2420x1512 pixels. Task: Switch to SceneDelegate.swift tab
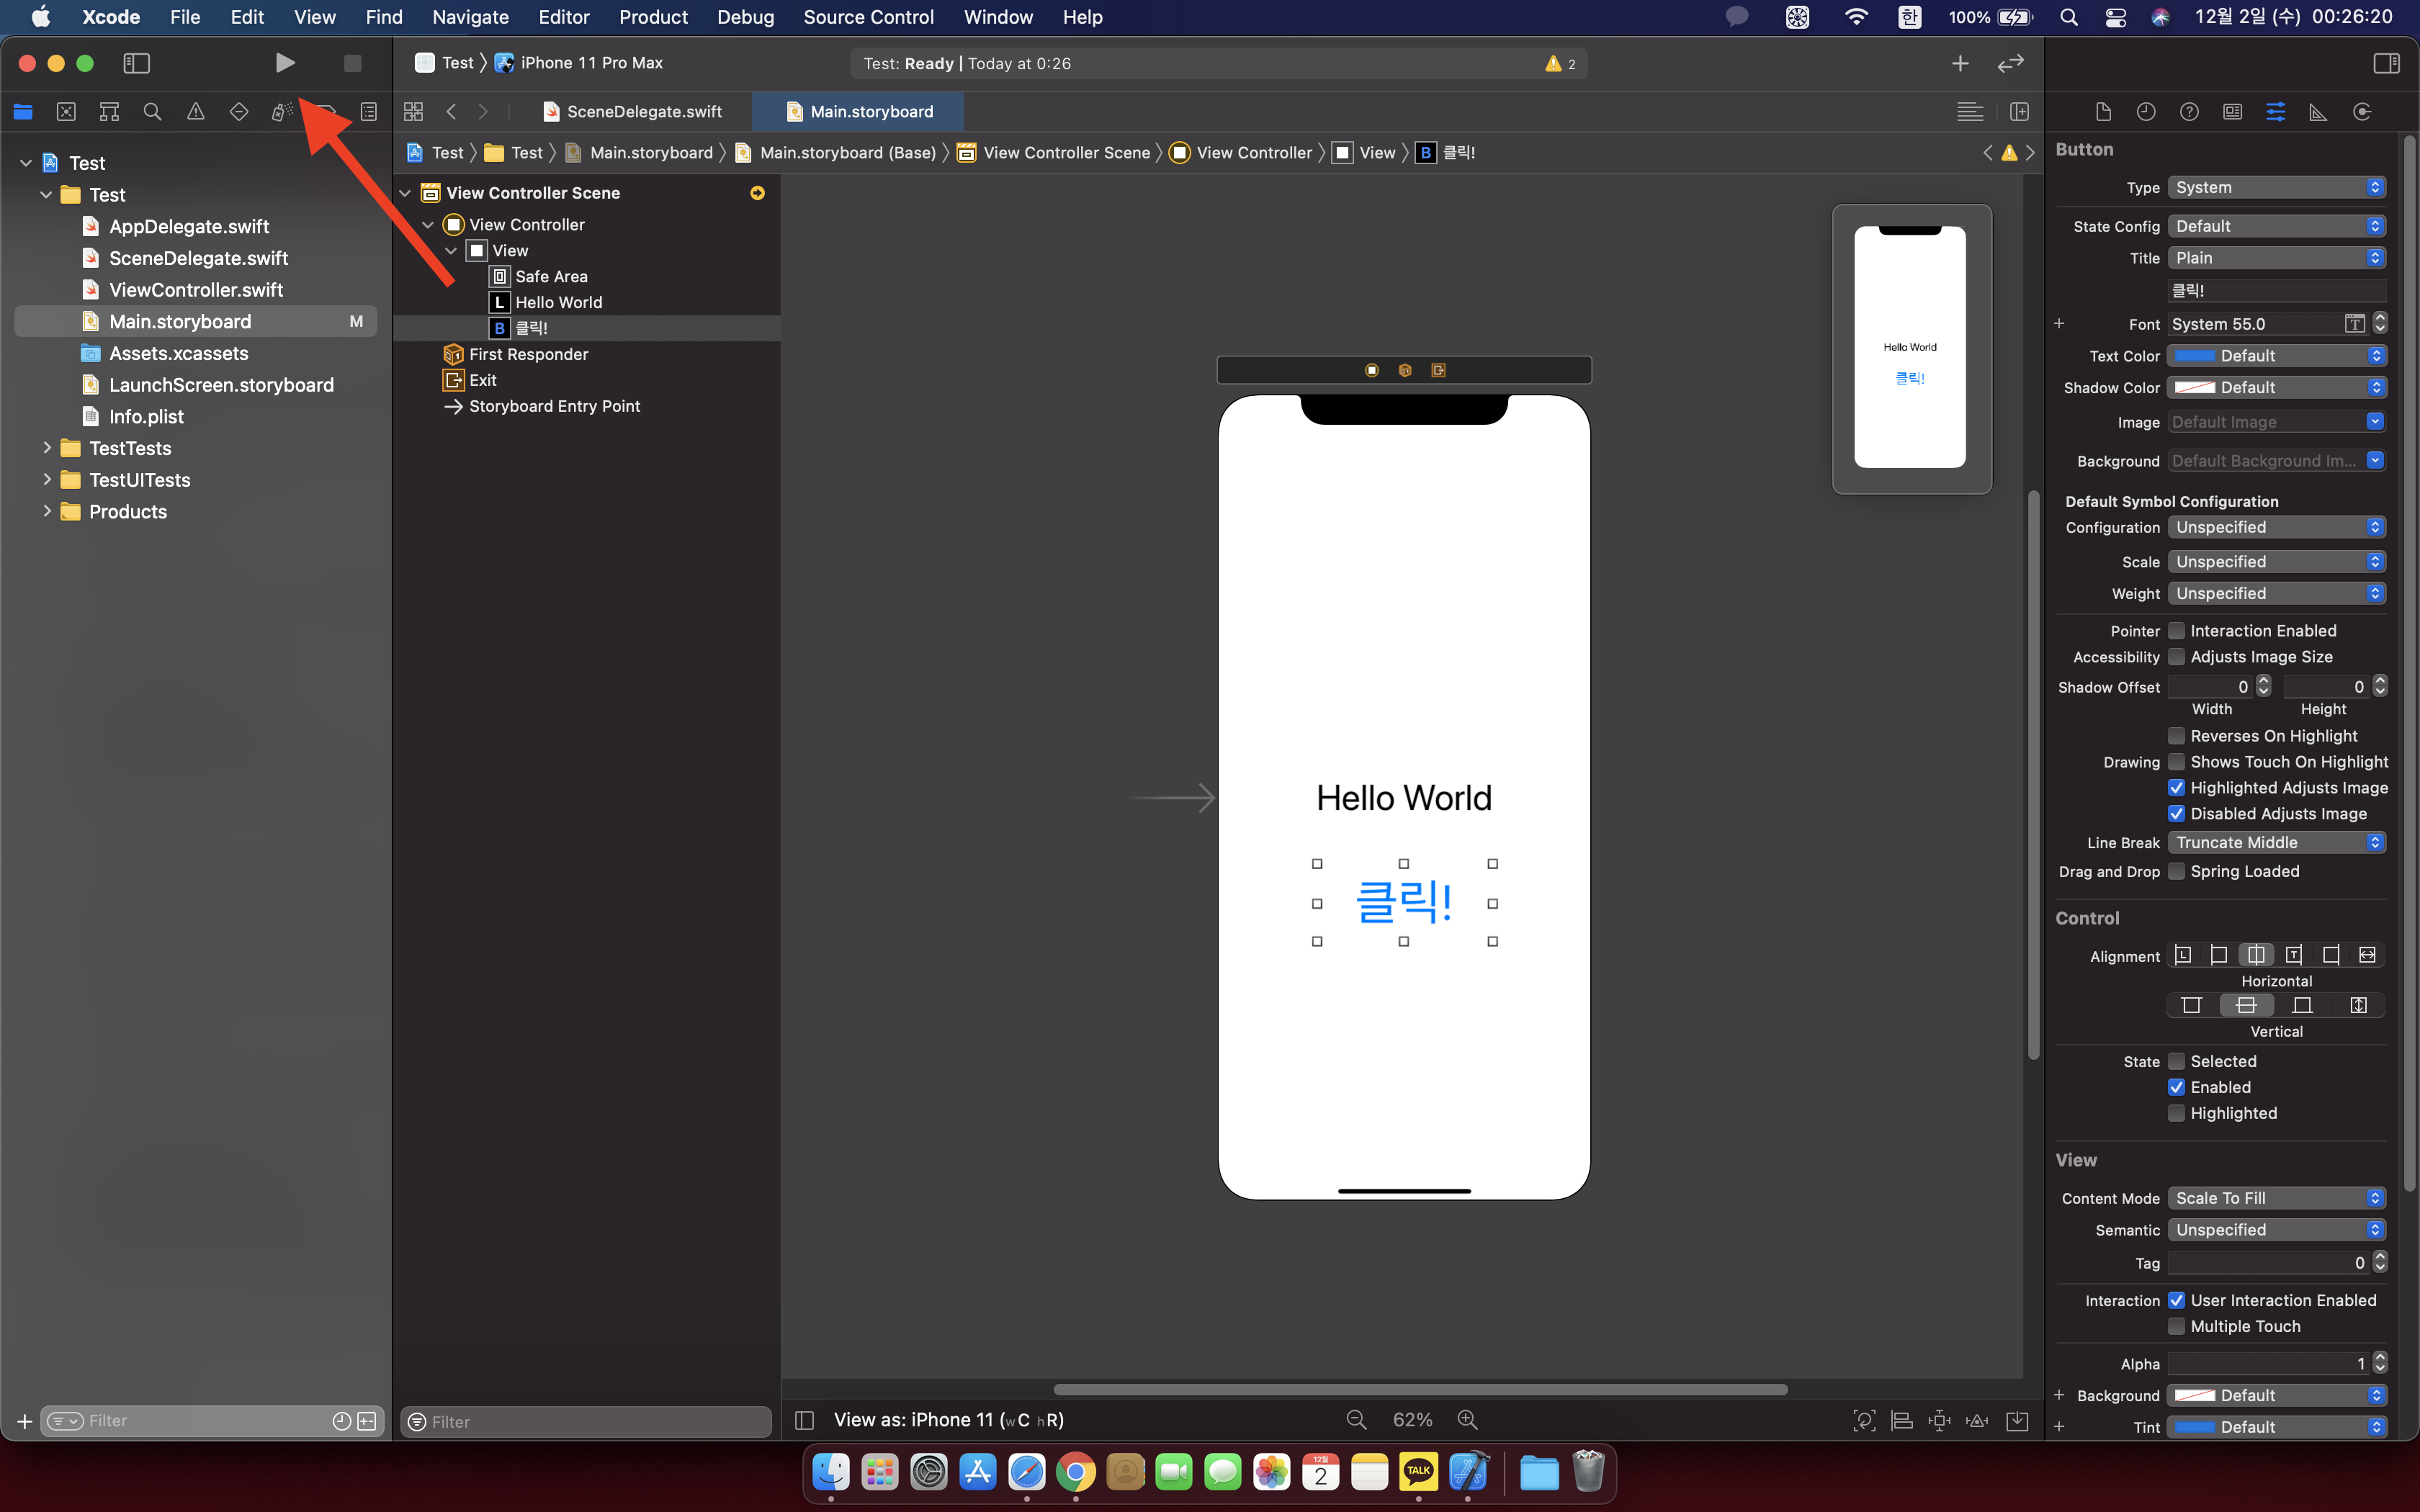pyautogui.click(x=632, y=112)
